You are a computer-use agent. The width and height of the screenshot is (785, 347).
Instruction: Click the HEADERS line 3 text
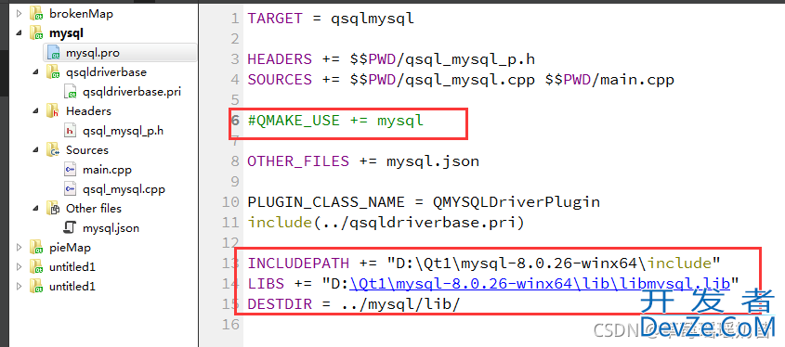click(391, 59)
